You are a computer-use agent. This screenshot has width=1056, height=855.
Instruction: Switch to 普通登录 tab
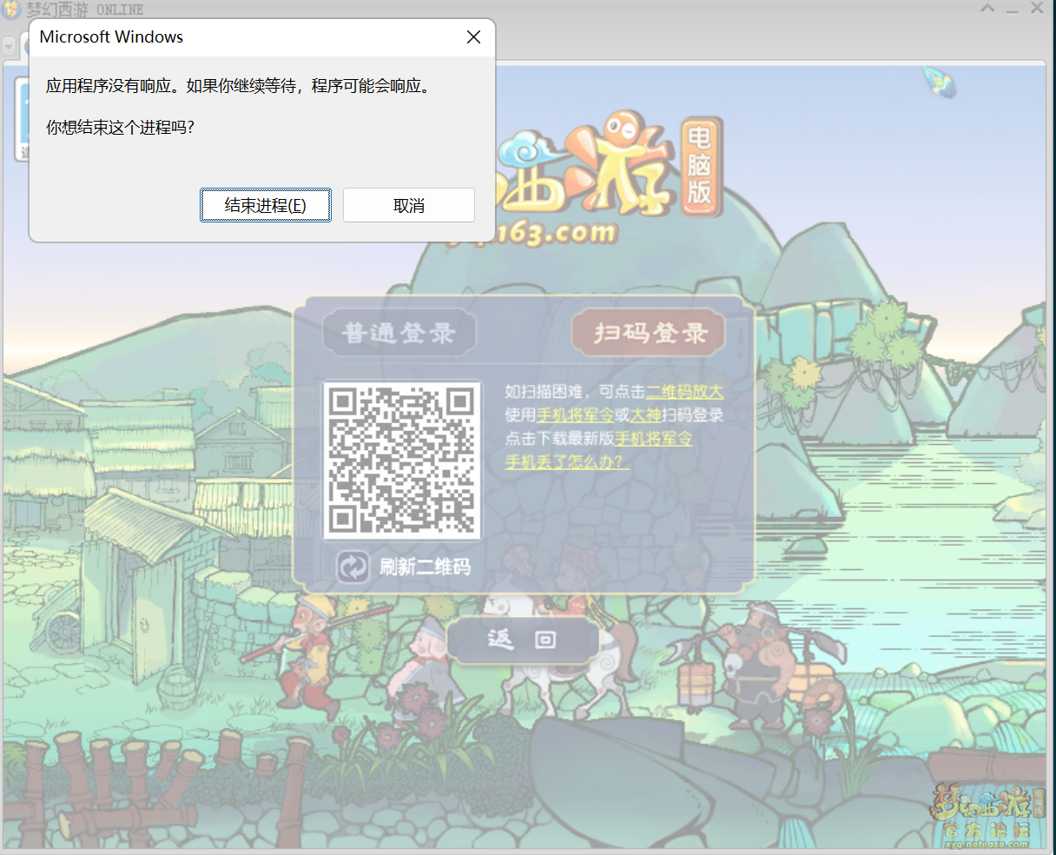coord(399,333)
